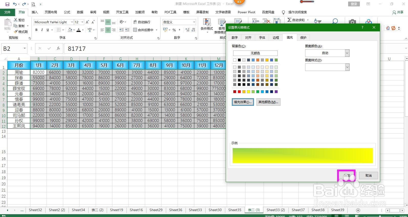The width and height of the screenshot is (408, 217).
Task: Click the Undo arrow icon
Action: pyautogui.click(x=15, y=4)
